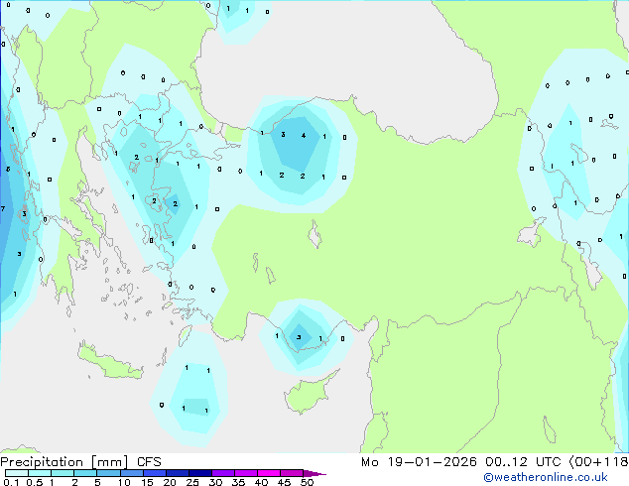Click the CFS model label
The height and width of the screenshot is (486, 629).
point(149,462)
